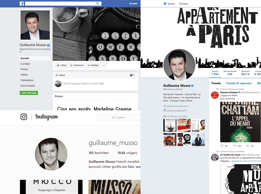
Task: Click 183 berichten on Instagram profile
Action: pyautogui.click(x=99, y=153)
